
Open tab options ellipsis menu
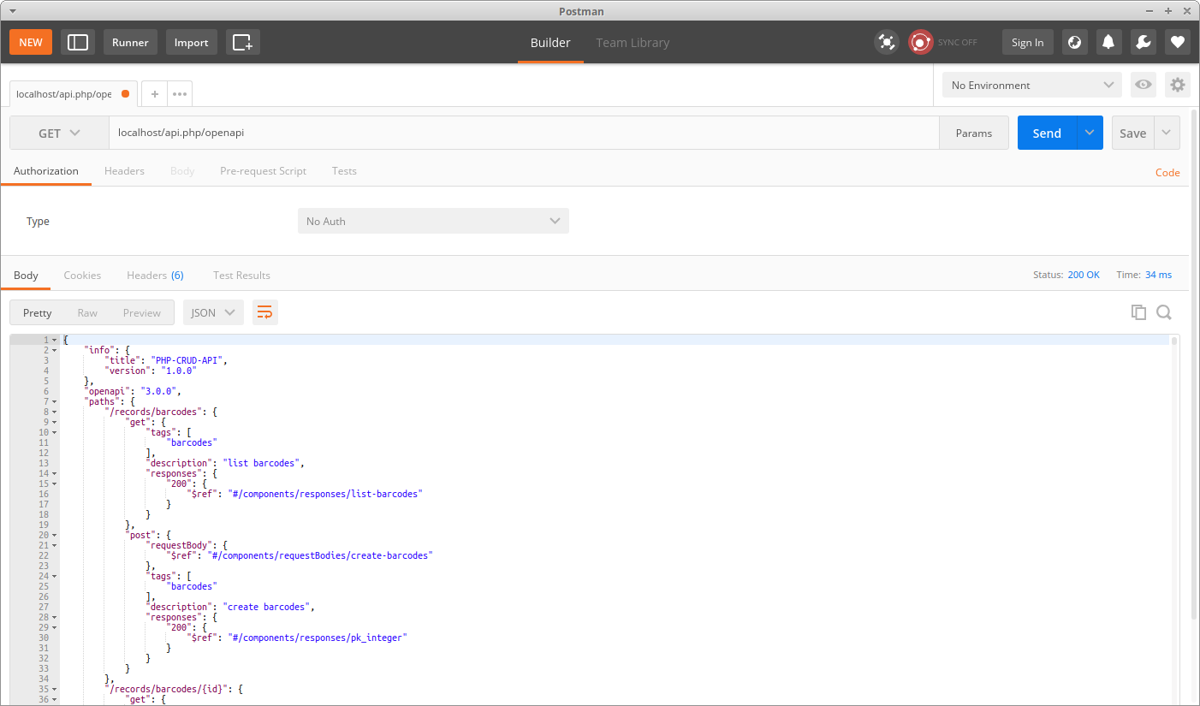(180, 94)
